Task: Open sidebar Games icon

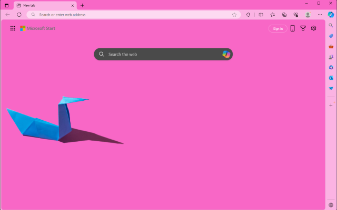Action: [x=331, y=57]
